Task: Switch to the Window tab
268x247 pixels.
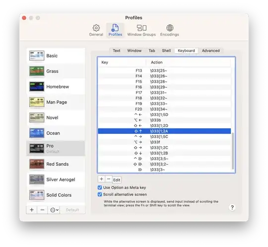Action: click(x=134, y=51)
